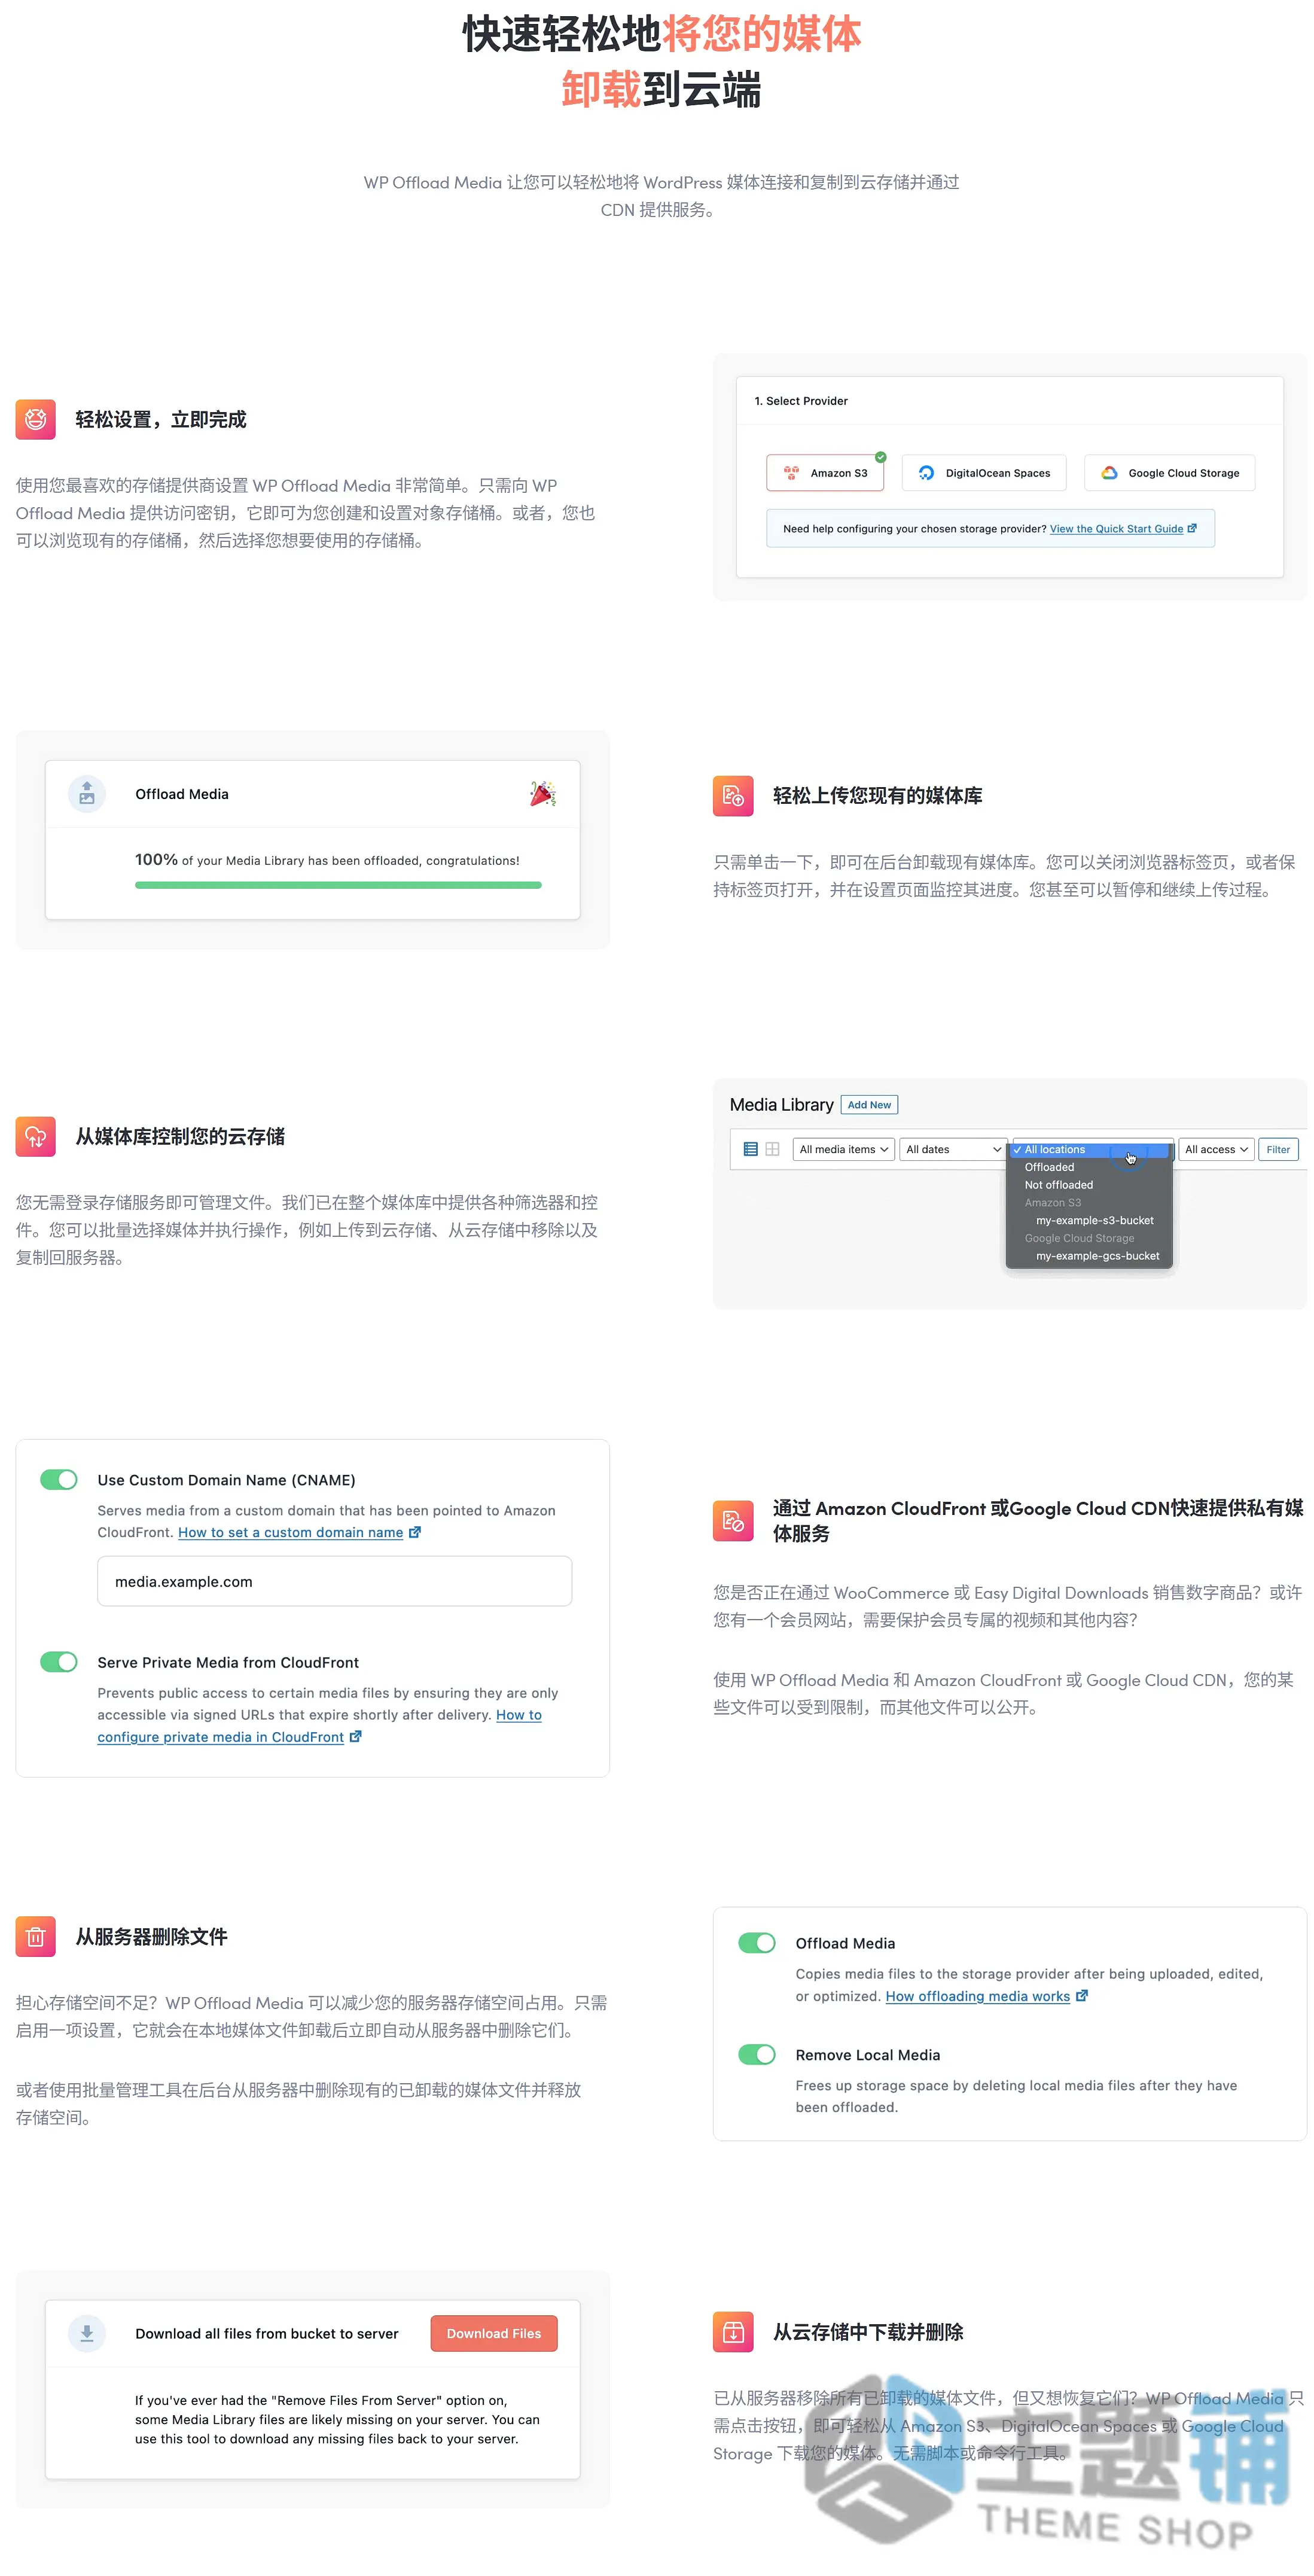Click the 1. Select Provider label
1314x2576 pixels.
coord(801,401)
